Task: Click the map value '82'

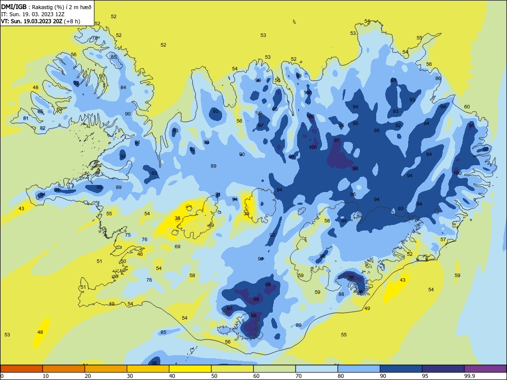Action: pos(43,128)
